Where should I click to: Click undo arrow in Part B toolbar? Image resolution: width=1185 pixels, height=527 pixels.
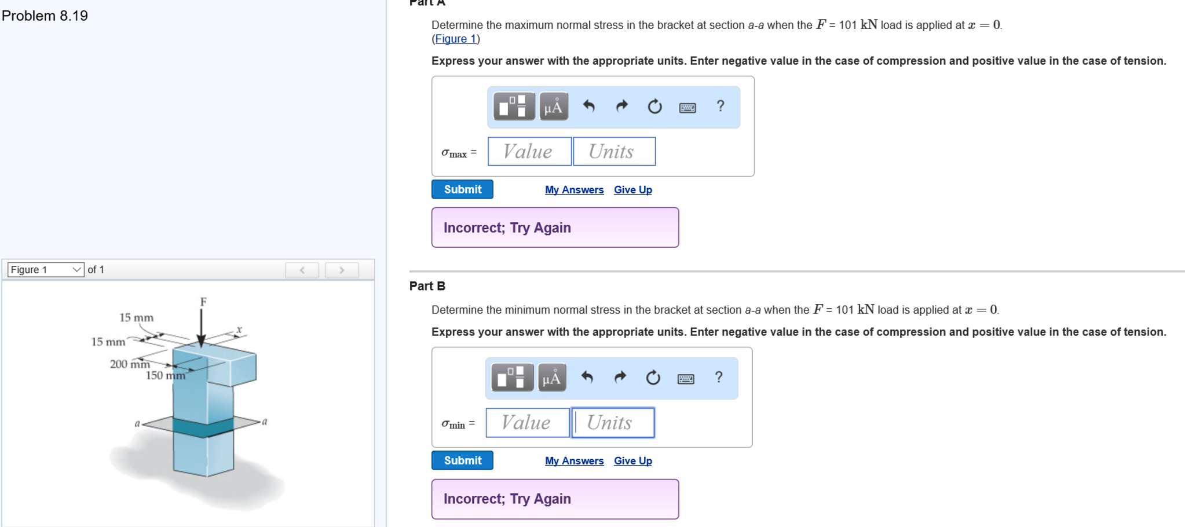coord(587,377)
